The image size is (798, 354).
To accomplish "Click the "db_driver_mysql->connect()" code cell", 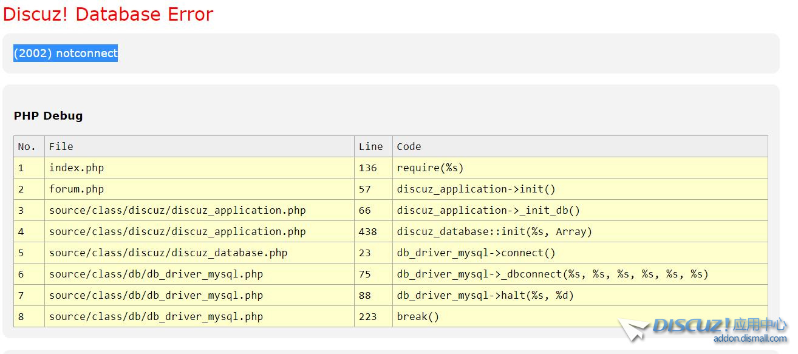I will pyautogui.click(x=580, y=253).
